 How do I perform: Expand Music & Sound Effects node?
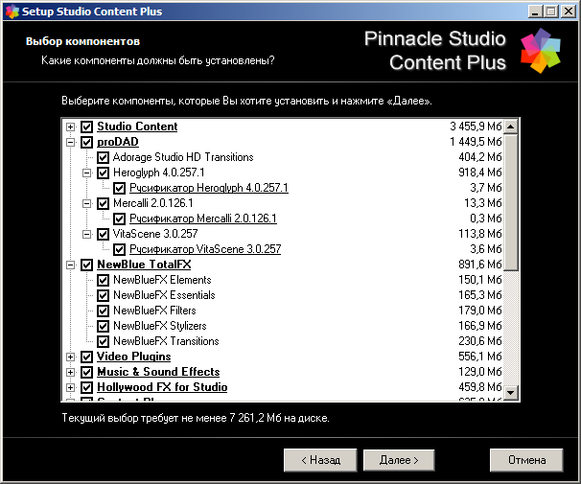coord(70,373)
